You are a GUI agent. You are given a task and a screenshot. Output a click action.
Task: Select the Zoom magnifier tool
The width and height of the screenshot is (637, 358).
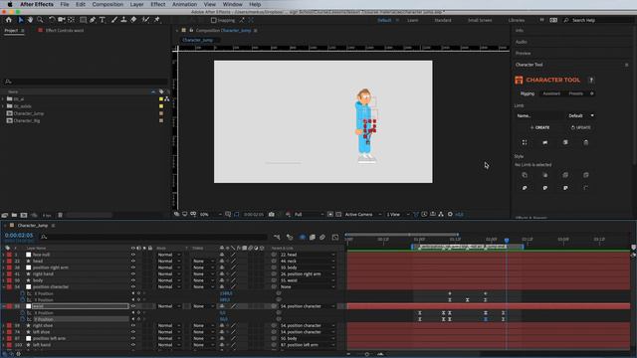(x=40, y=20)
